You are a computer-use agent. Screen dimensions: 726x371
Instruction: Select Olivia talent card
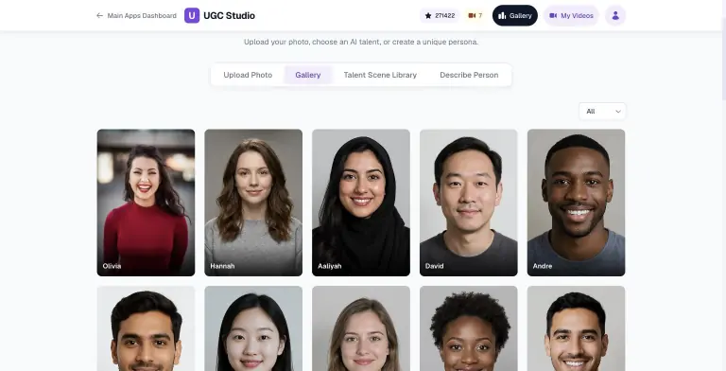pyautogui.click(x=146, y=203)
